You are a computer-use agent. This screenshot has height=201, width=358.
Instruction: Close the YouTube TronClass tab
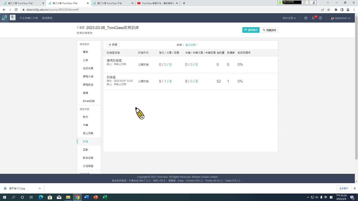177,3
